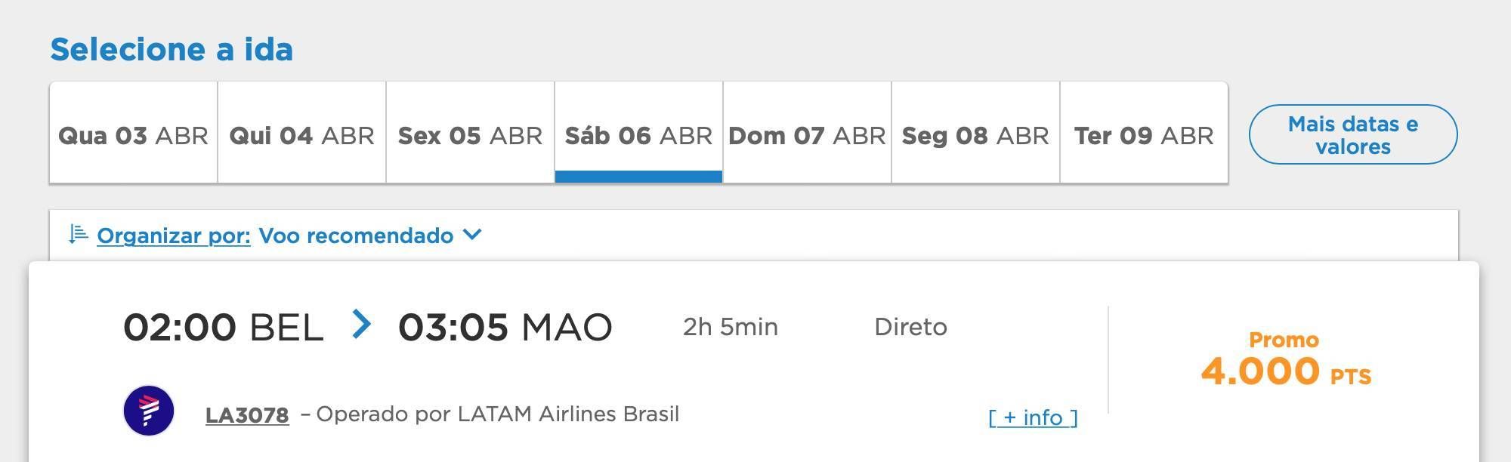
Task: Switch to Sex 05 ABR date tab
Action: point(471,133)
